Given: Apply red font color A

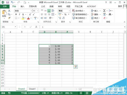Looking at the screenshot, I should point(28,18).
